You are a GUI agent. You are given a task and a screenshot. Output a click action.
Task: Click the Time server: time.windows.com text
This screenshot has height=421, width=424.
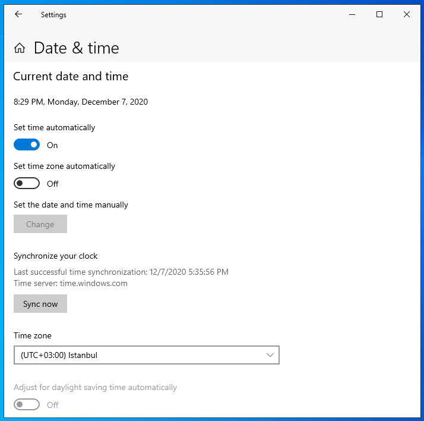pos(71,283)
